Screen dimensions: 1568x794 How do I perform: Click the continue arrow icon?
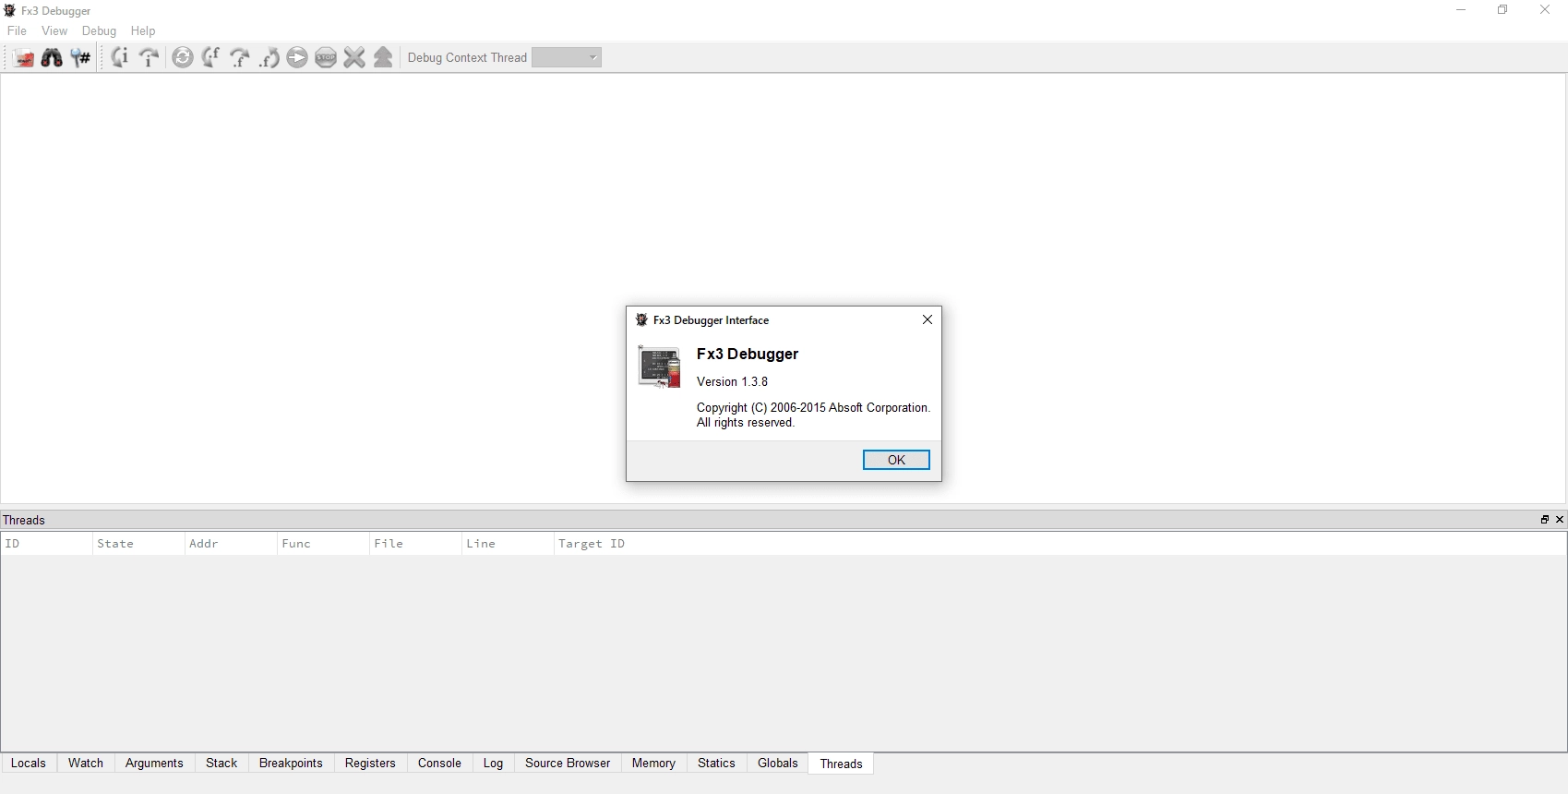coord(297,57)
